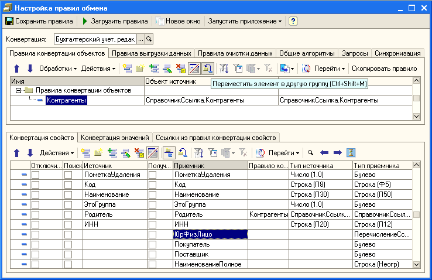Click the magnifier icon next to Конвертация field

pos(149,39)
